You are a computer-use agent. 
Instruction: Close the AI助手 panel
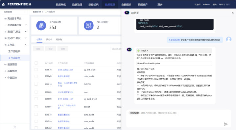tap(233, 13)
